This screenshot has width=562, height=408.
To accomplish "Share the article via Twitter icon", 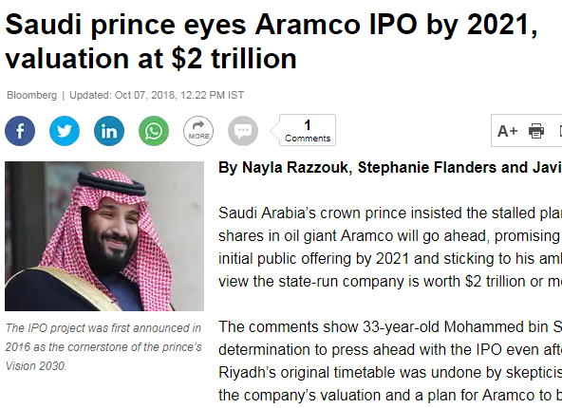I will [65, 131].
